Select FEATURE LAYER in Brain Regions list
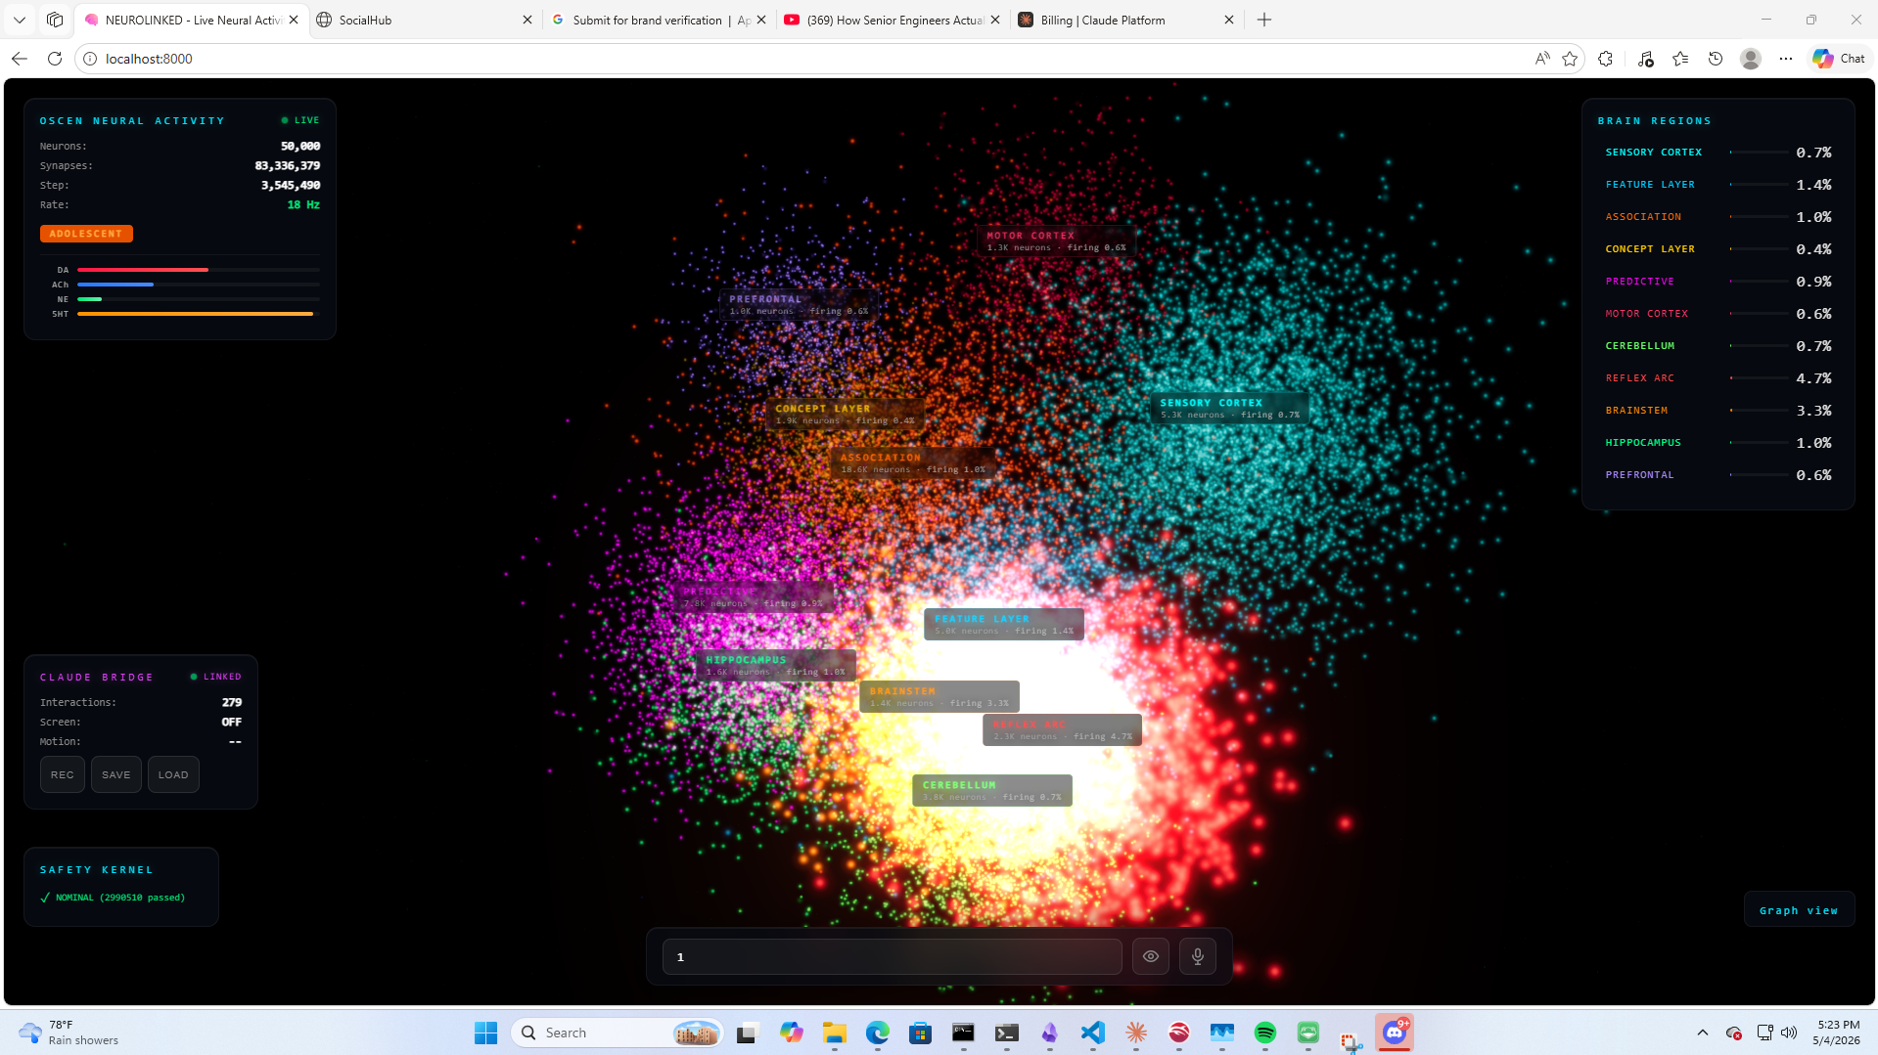Screen dimensions: 1878x1055 pos(1718,185)
